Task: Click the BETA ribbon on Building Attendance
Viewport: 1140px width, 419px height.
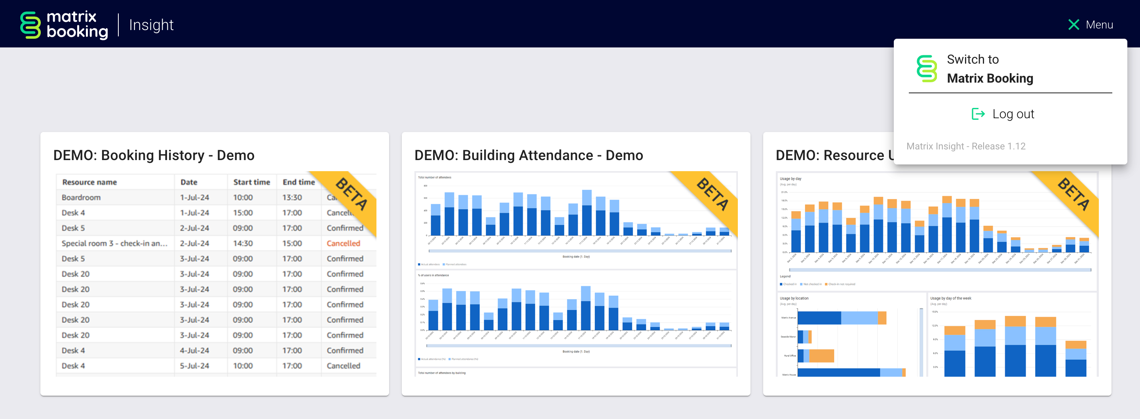Action: (x=712, y=194)
